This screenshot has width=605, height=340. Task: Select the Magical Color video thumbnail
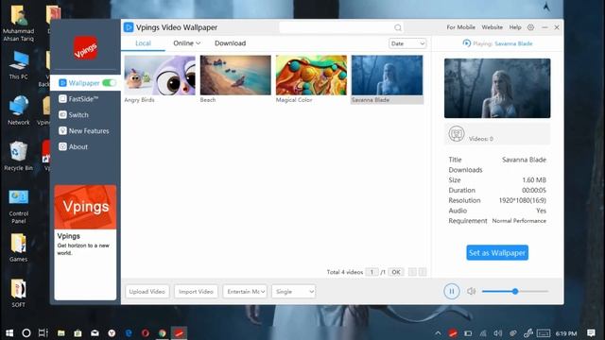[311, 76]
